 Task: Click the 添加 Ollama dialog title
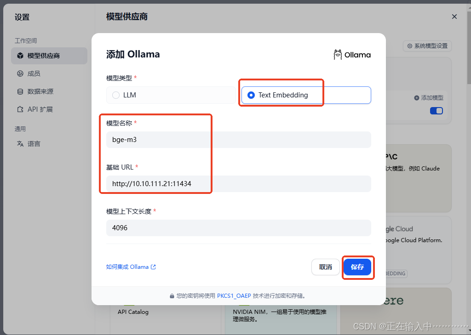click(x=133, y=54)
